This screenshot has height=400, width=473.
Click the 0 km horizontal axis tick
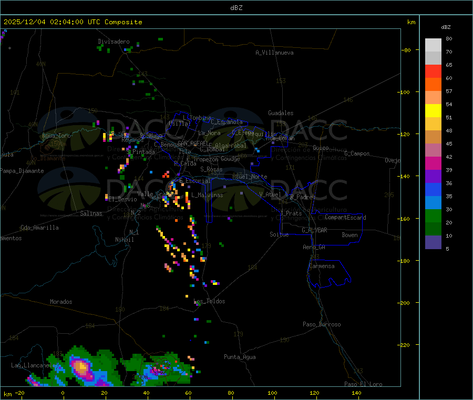pos(63,393)
